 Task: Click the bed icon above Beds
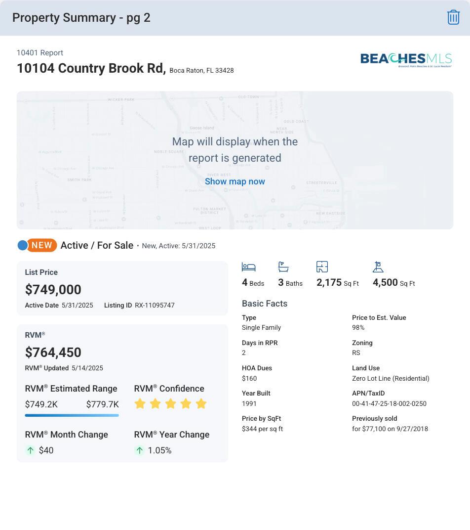pos(248,267)
